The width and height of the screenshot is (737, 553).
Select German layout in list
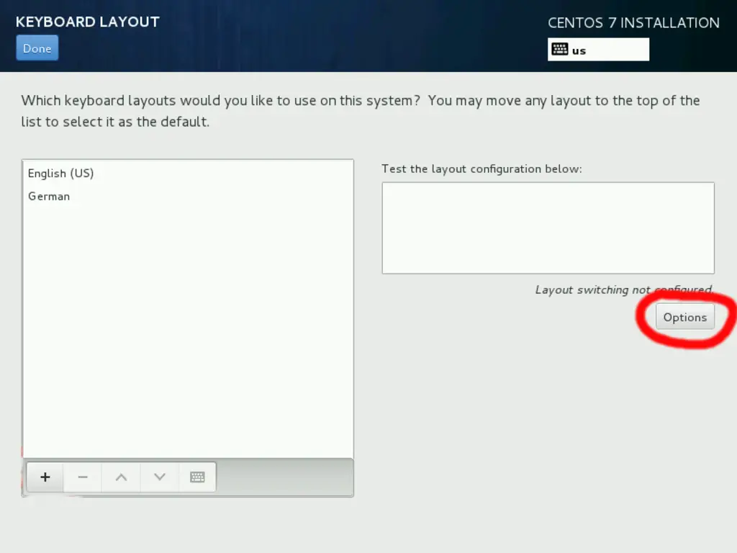(188, 197)
